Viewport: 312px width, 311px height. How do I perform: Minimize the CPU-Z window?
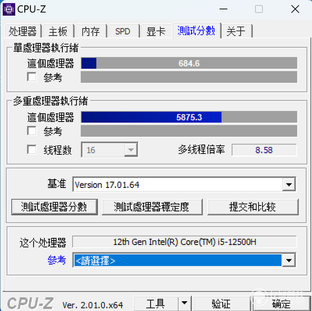tap(223, 9)
